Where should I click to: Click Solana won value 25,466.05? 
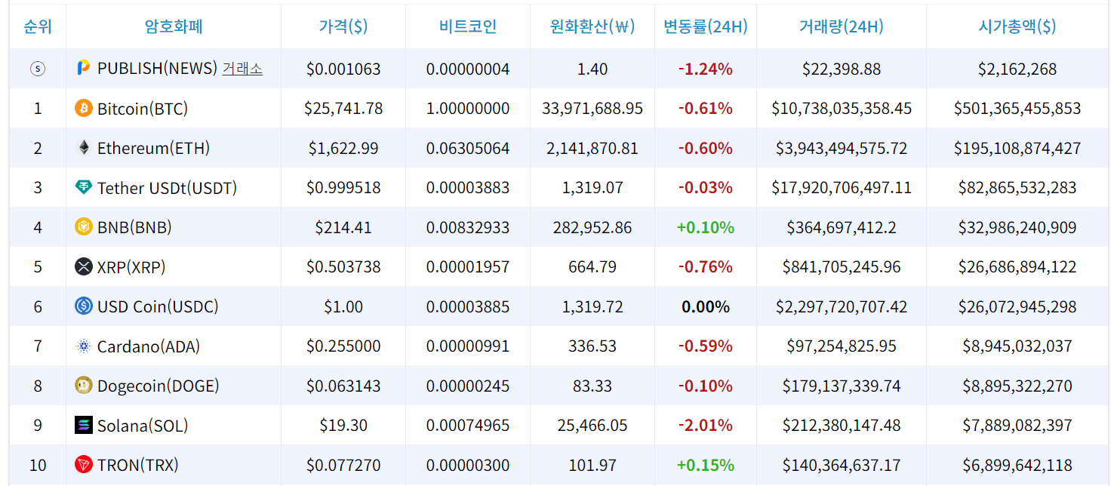tap(592, 426)
